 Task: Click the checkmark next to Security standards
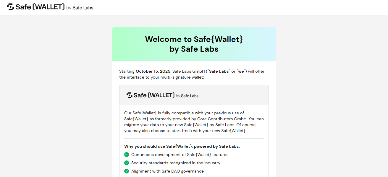(127, 163)
